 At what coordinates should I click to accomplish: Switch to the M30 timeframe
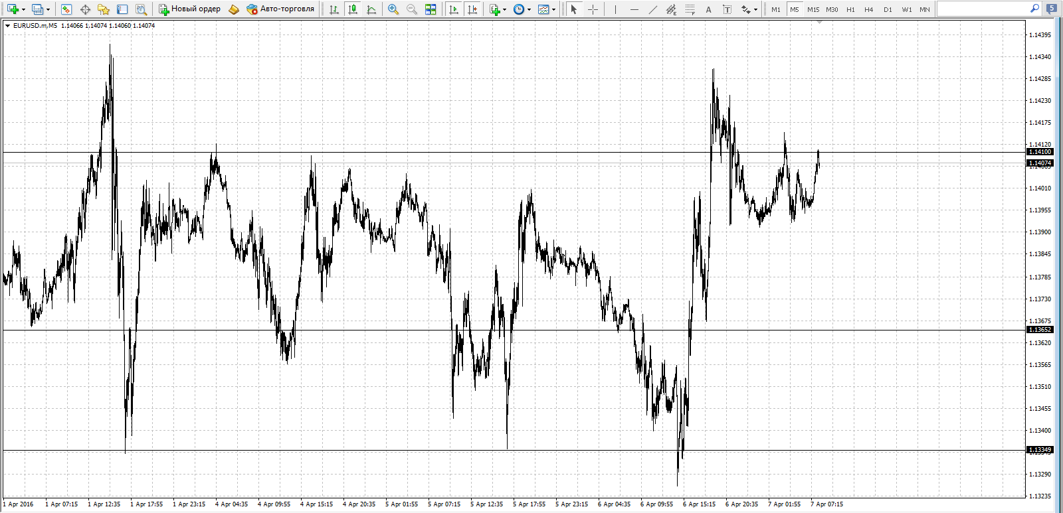coord(832,9)
